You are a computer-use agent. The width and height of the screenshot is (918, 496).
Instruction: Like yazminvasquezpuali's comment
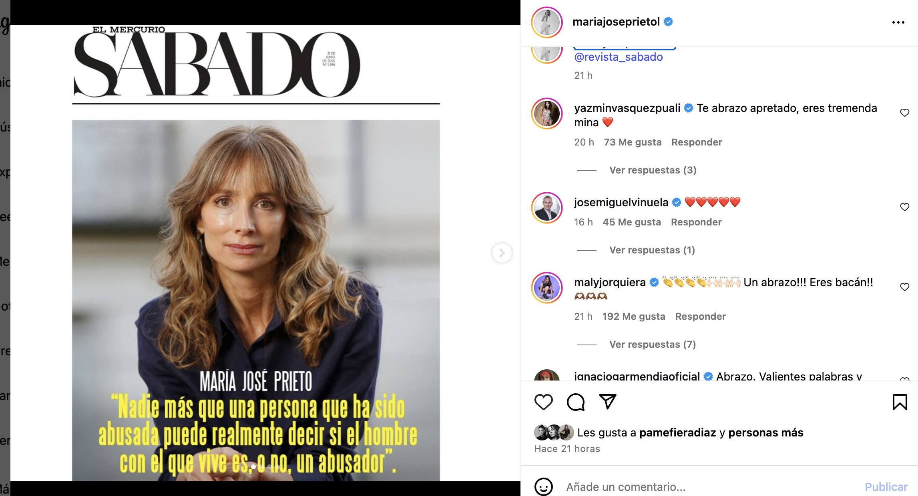coord(904,113)
